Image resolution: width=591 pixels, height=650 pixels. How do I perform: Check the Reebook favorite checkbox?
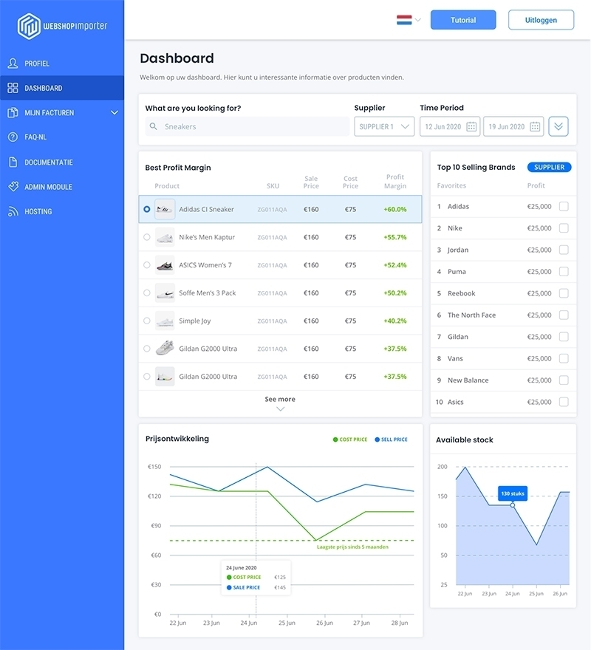(x=564, y=293)
